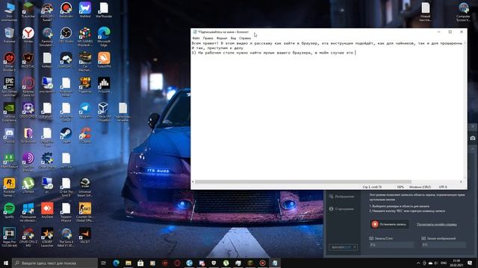The height and width of the screenshot is (268, 478).
Task: Open the Discord desktop shortcut
Action: 9,135
